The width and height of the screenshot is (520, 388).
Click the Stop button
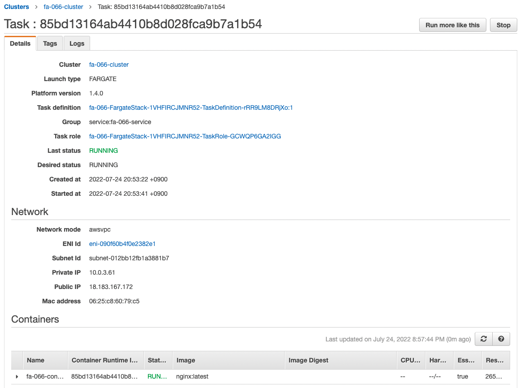[x=503, y=25]
